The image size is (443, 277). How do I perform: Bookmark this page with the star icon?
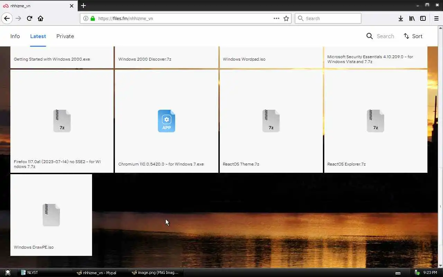click(x=286, y=18)
